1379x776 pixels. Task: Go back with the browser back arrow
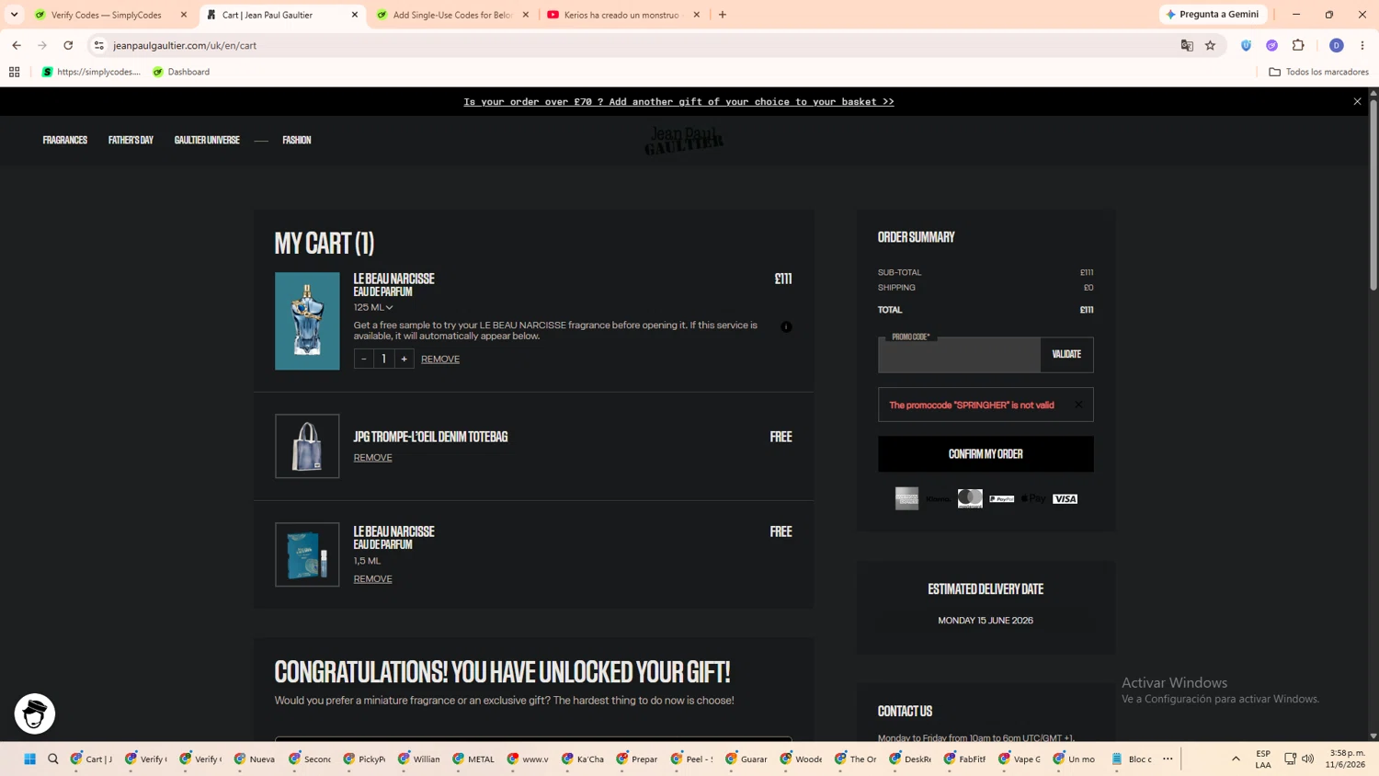click(17, 45)
